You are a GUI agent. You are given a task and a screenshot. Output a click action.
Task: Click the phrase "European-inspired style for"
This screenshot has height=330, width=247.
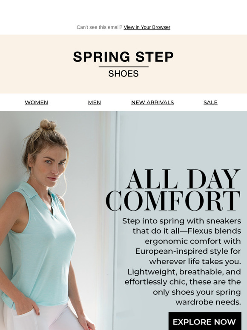click(x=188, y=251)
